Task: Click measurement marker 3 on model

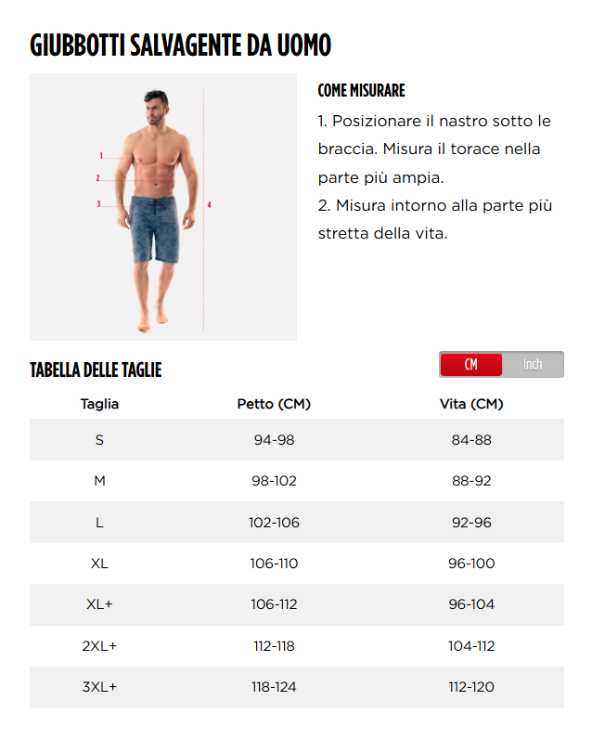Action: [98, 204]
